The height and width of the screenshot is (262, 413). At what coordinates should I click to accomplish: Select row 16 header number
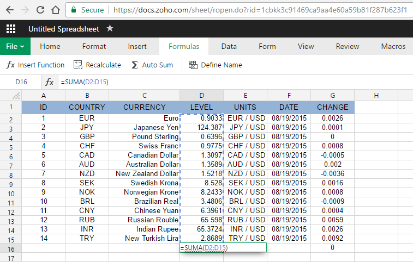[x=11, y=248]
